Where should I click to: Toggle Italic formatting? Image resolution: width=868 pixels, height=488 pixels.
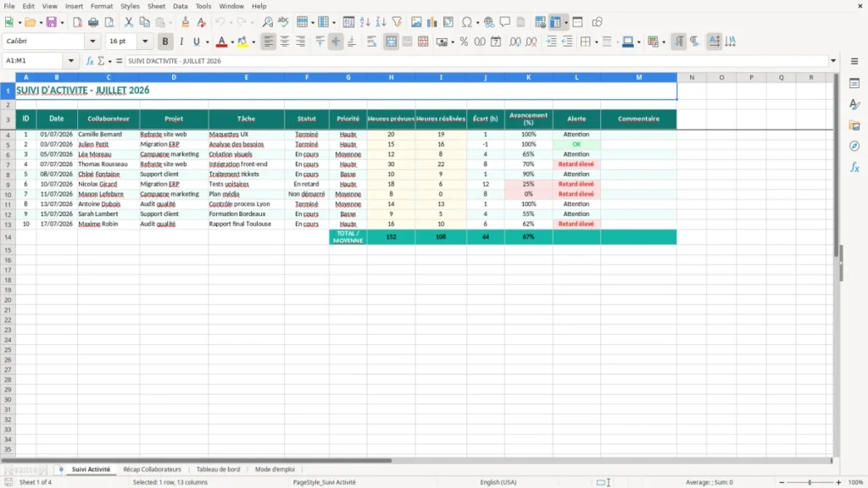[x=181, y=42]
